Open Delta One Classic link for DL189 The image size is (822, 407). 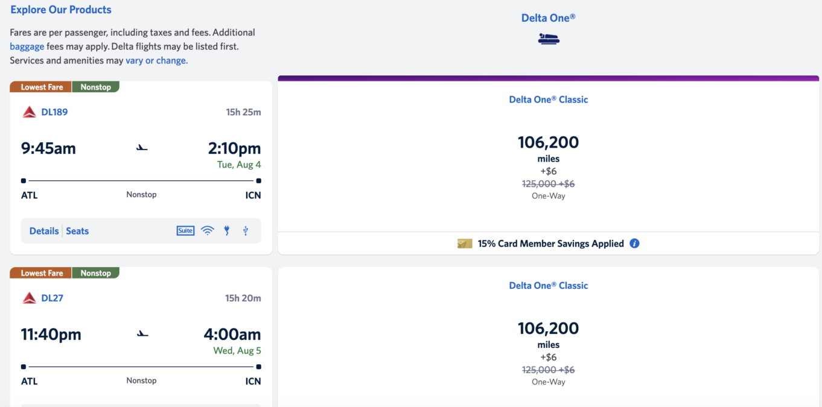(x=548, y=99)
